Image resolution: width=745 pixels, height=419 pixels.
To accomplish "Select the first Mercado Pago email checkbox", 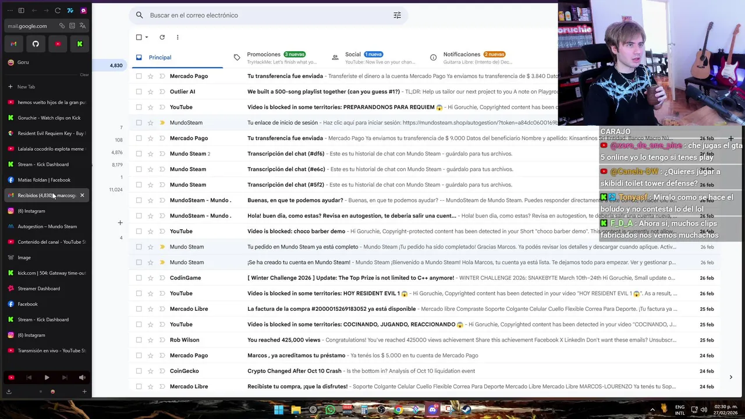I will coord(139,76).
